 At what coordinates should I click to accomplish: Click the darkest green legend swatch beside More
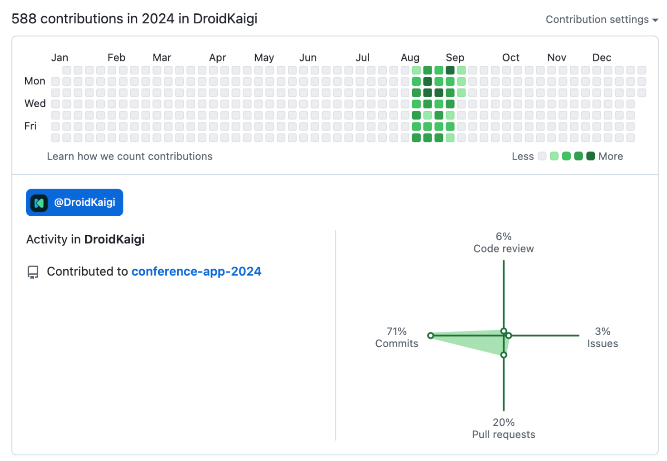click(x=590, y=156)
